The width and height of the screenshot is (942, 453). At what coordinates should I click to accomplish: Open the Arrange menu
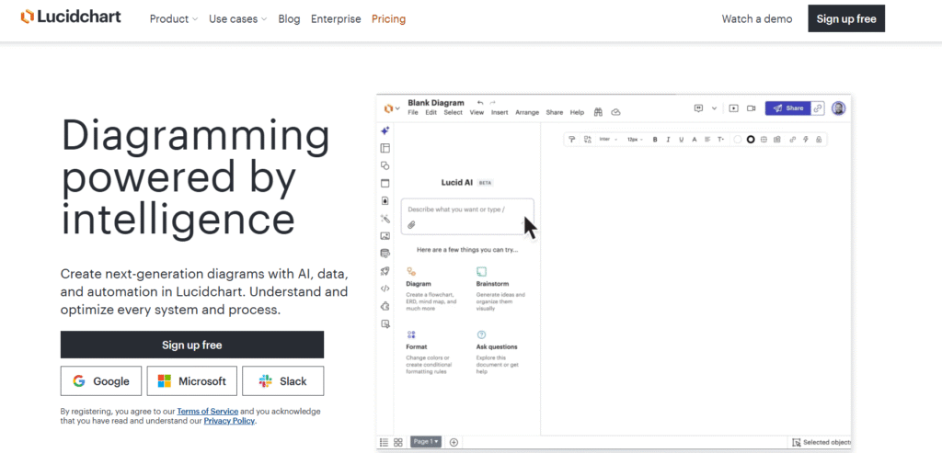(x=527, y=112)
